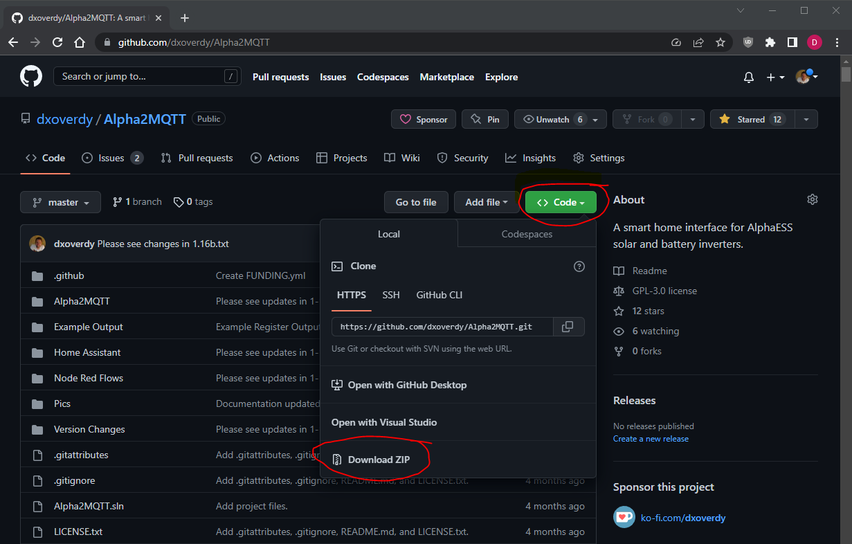Viewport: 852px width, 544px height.
Task: Open the repository Settings tab
Action: click(599, 158)
